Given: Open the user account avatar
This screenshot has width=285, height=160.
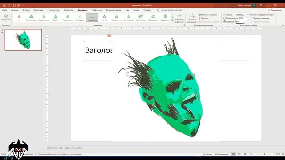Looking at the screenshot, I should 254,5.
